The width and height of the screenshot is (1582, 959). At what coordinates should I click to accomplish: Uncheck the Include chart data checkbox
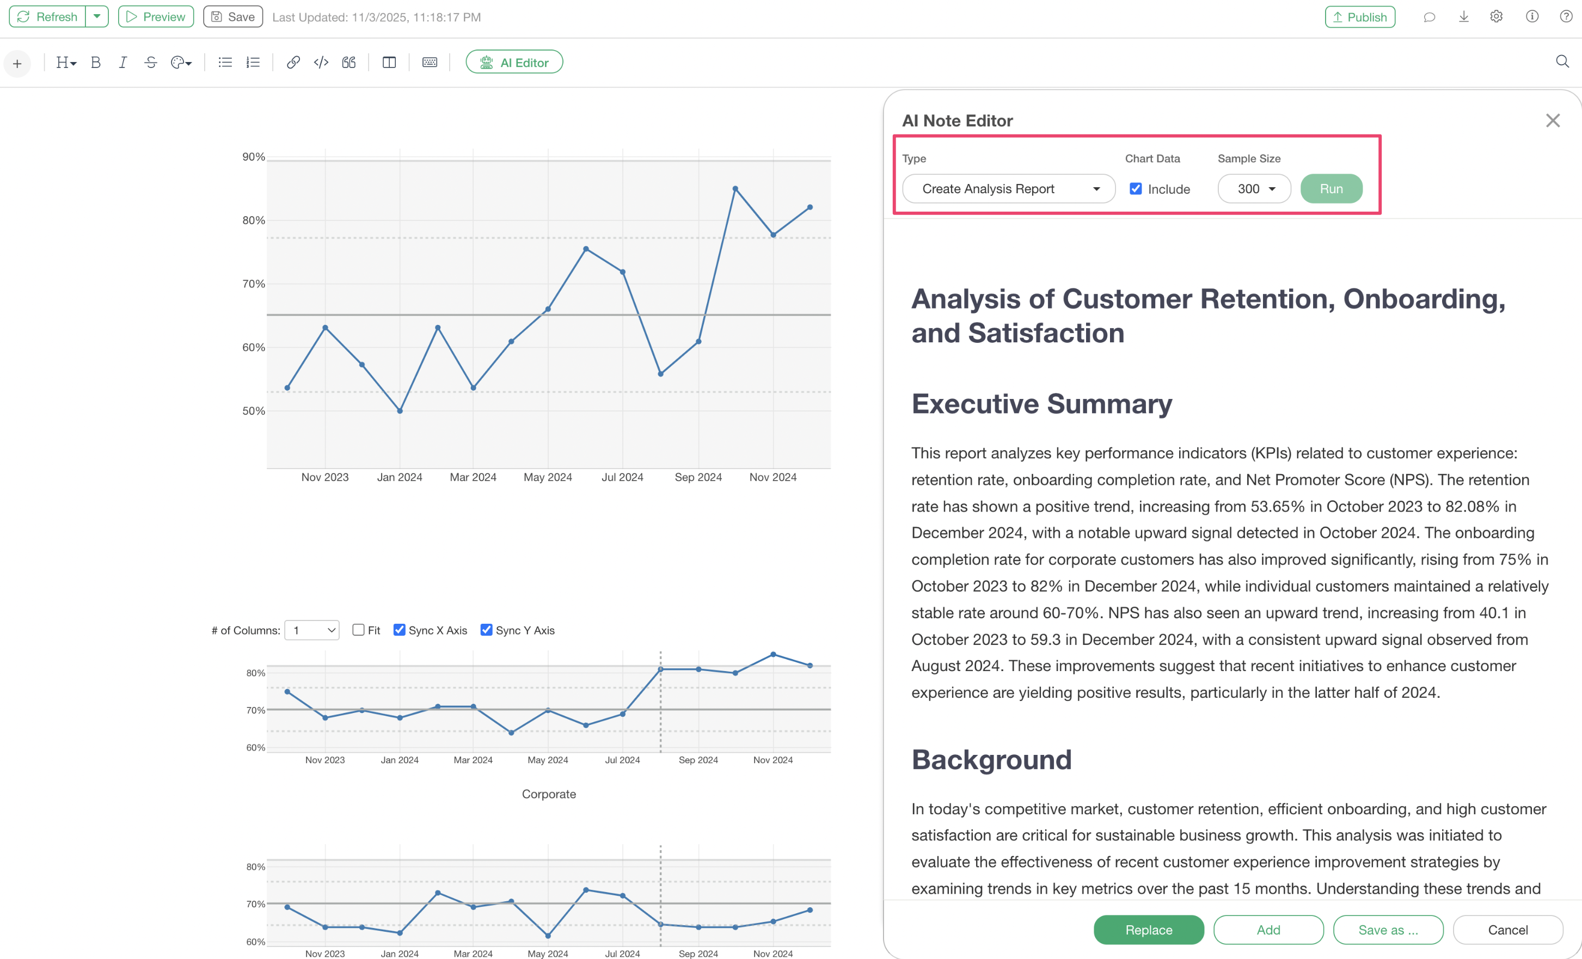tap(1136, 189)
